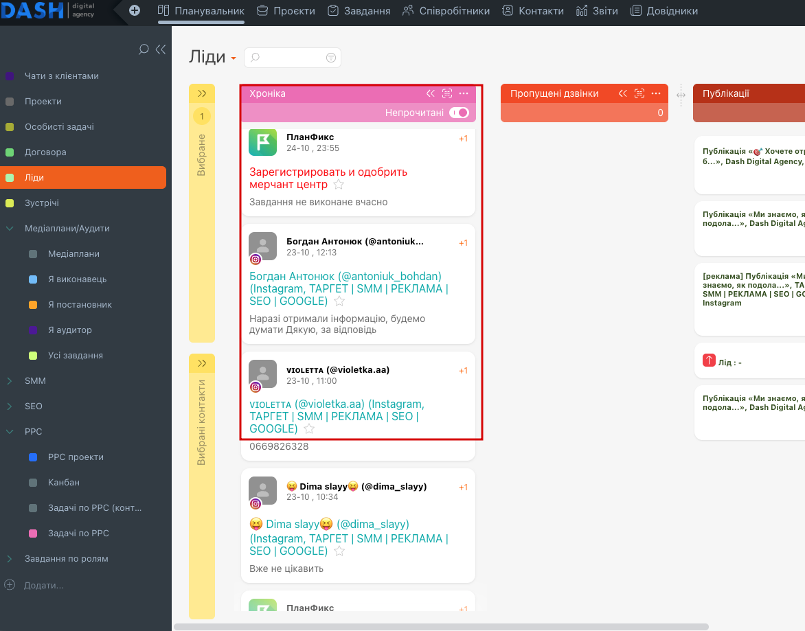Click Хроніка column view mode icon
Viewport: 805px width, 631px height.
pos(447,93)
